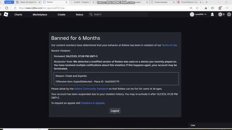
Task: Click the Roblox logo home icon
Action: coord(6,14)
